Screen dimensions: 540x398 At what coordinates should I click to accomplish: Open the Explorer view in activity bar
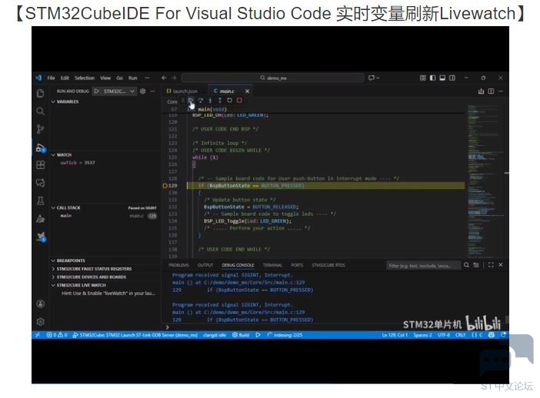tap(40, 93)
